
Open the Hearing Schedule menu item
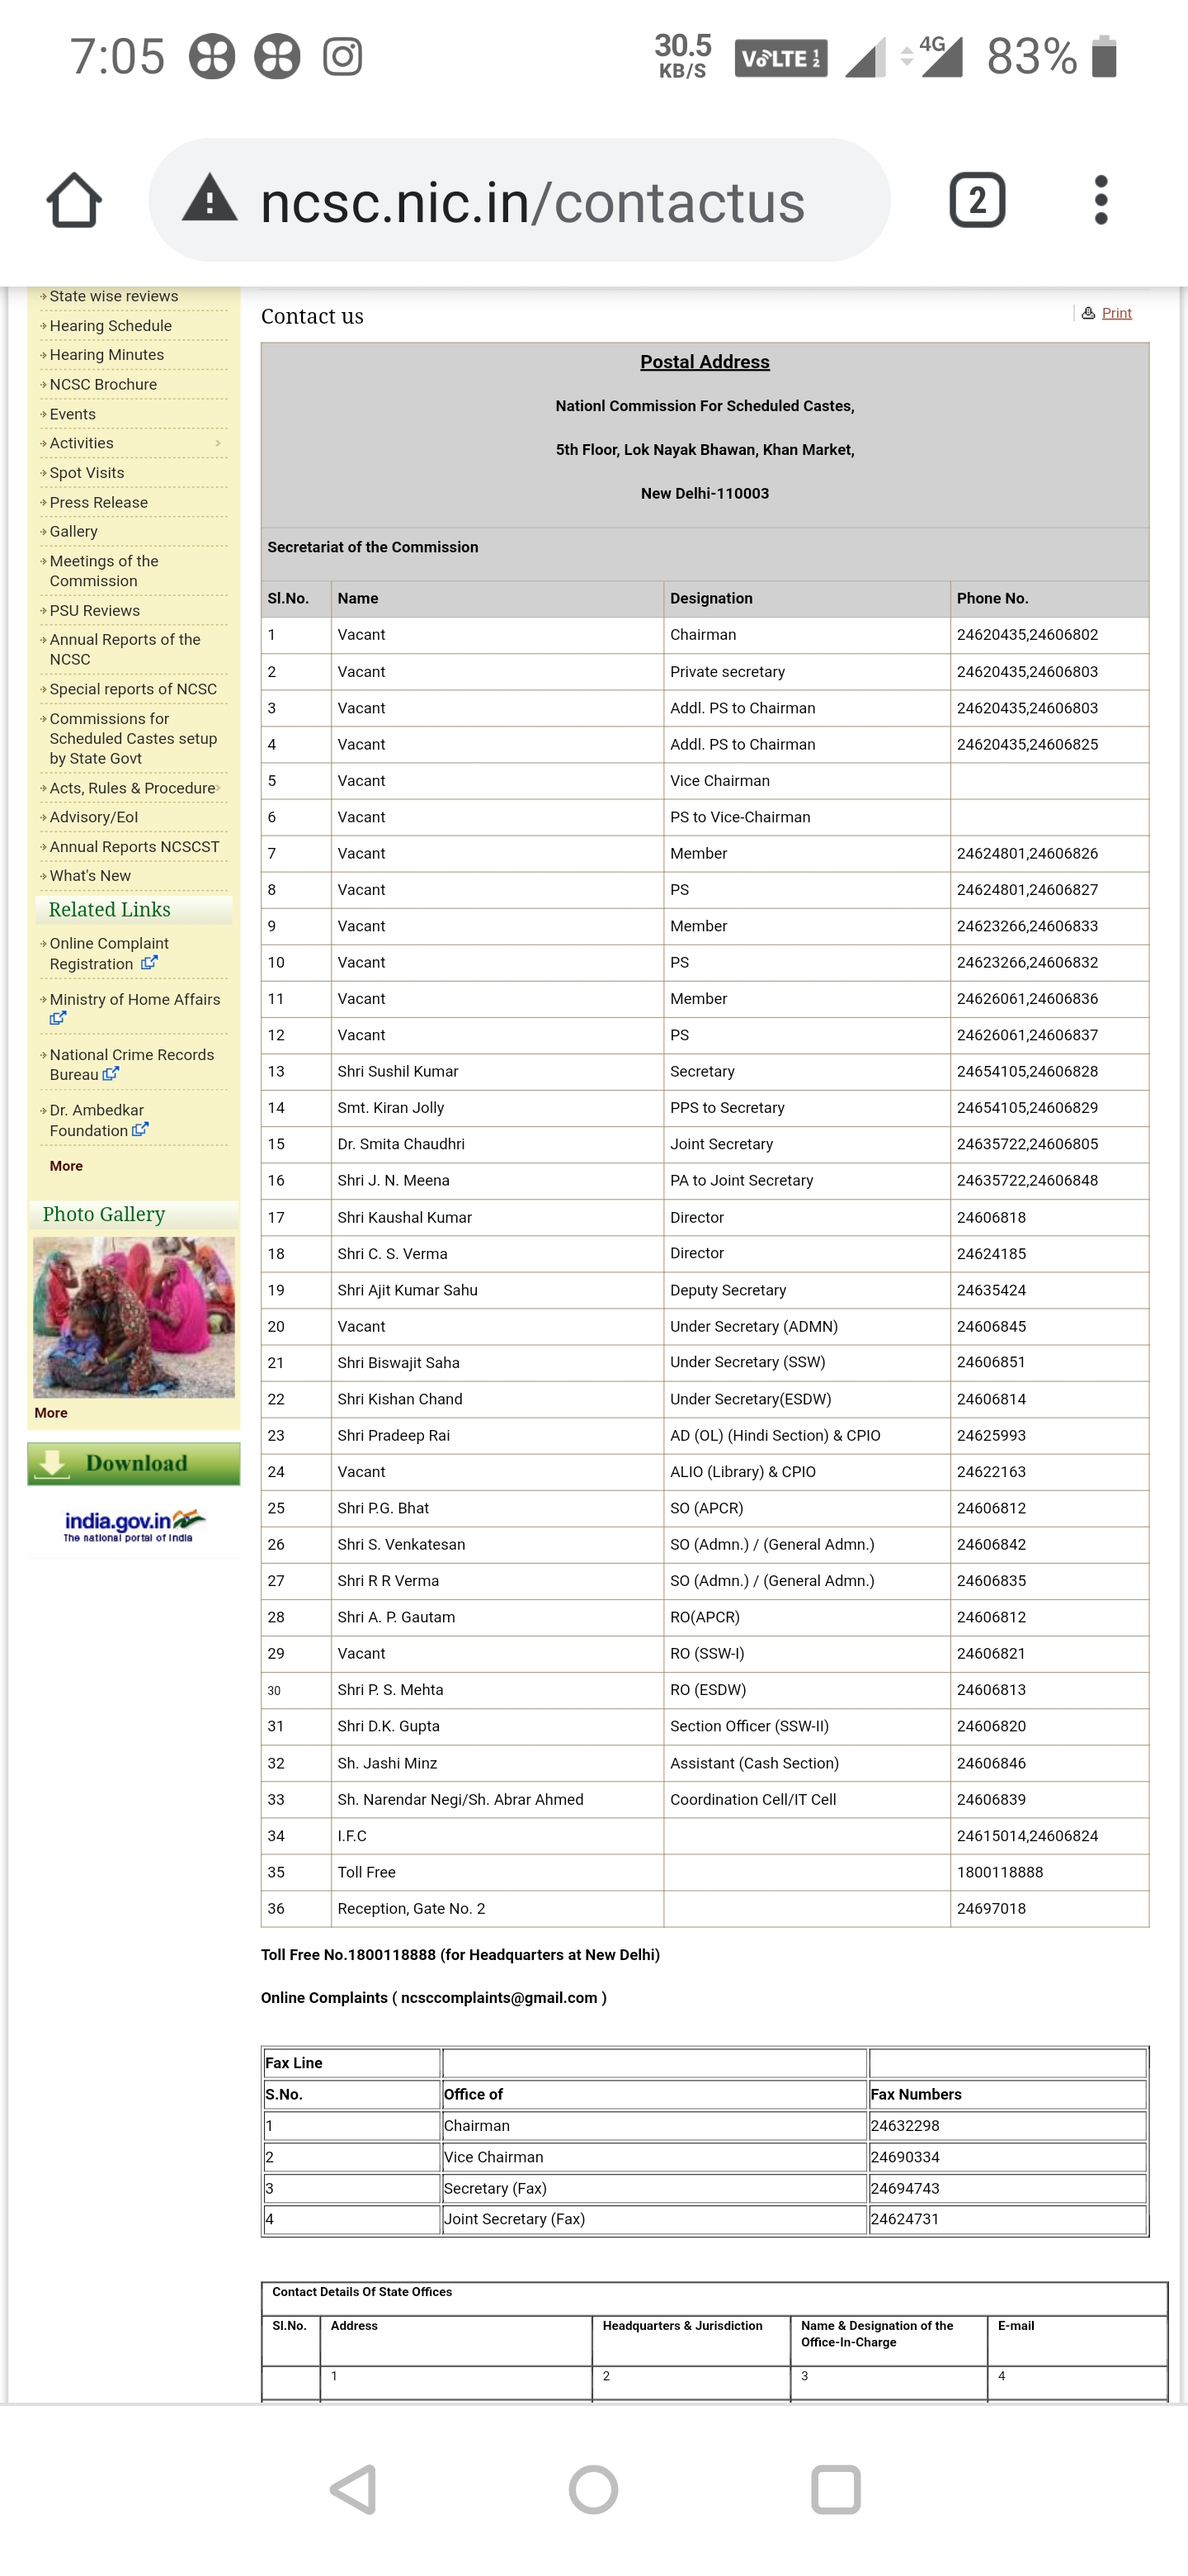pyautogui.click(x=110, y=326)
